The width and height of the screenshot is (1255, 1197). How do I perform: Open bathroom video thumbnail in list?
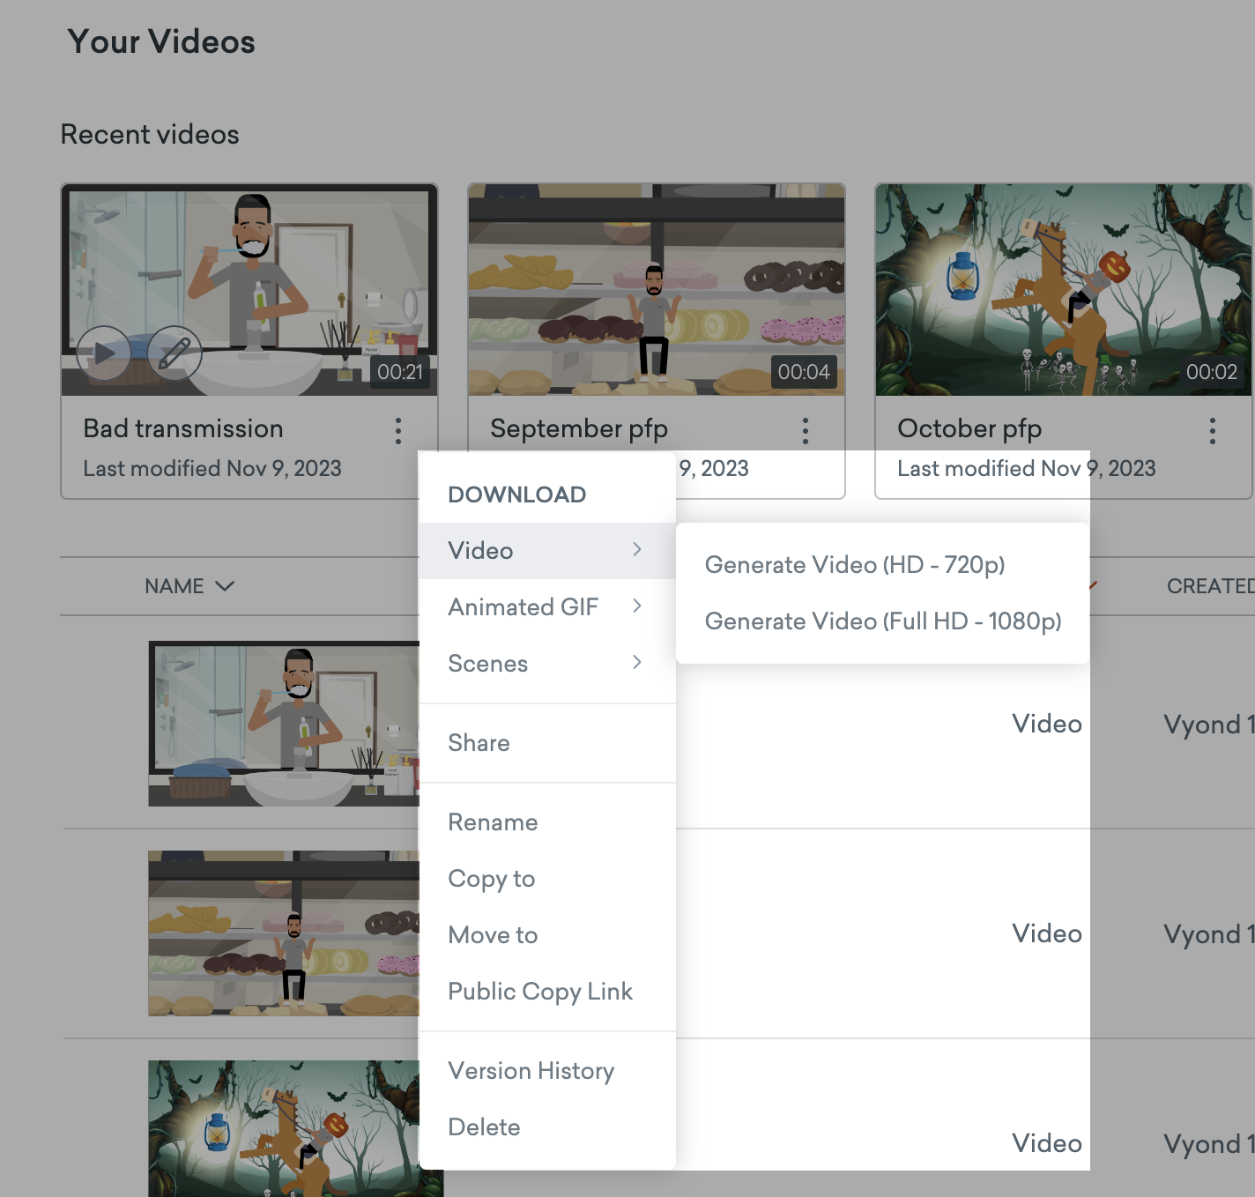pyautogui.click(x=284, y=724)
